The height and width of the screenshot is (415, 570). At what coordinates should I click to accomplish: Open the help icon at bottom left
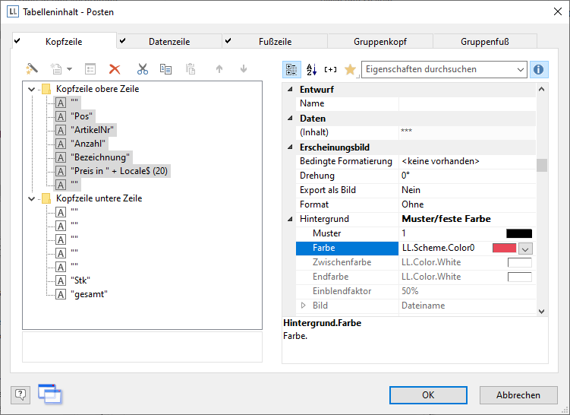pyautogui.click(x=20, y=394)
